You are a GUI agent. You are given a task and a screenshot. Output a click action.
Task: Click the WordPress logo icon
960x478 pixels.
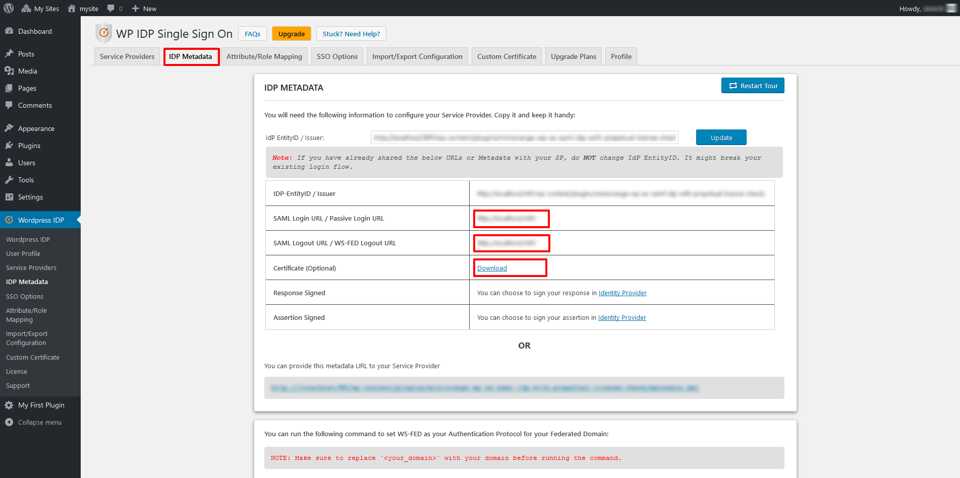[x=9, y=8]
